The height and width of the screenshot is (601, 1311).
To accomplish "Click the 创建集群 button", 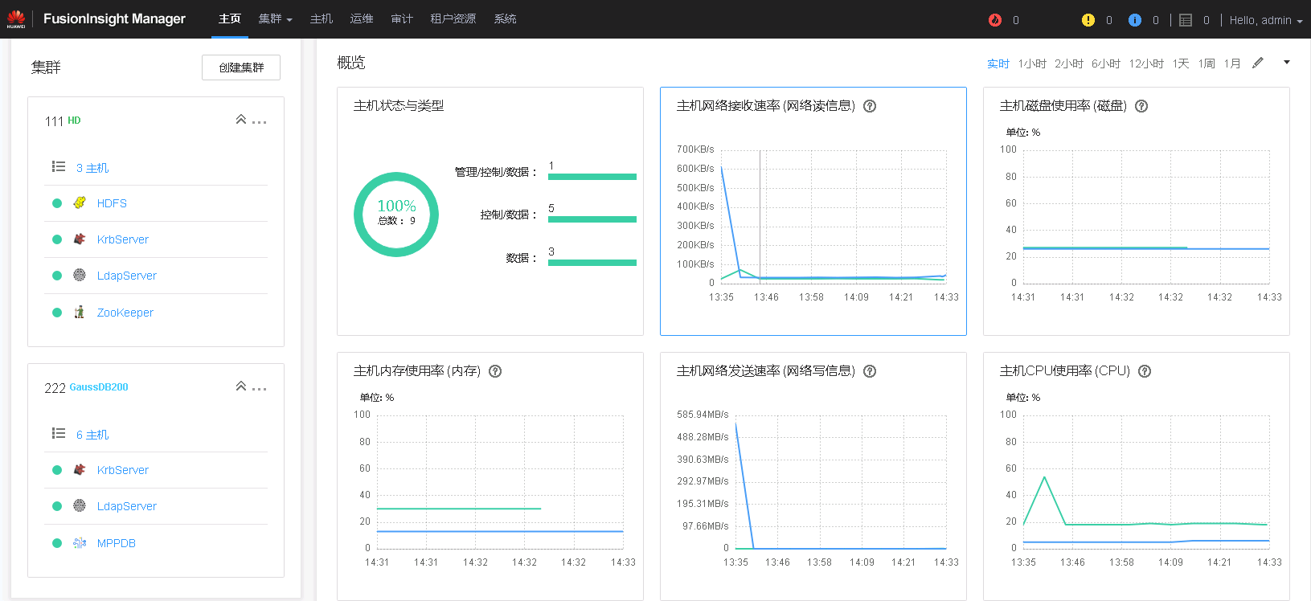I will pyautogui.click(x=241, y=67).
